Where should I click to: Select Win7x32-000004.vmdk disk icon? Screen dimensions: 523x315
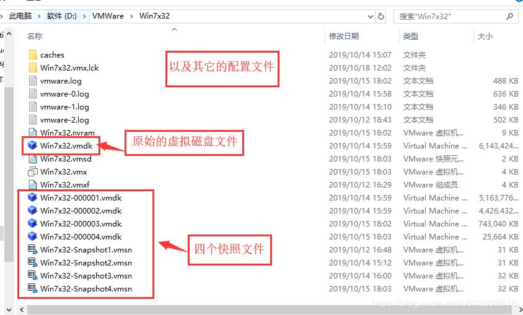point(32,236)
